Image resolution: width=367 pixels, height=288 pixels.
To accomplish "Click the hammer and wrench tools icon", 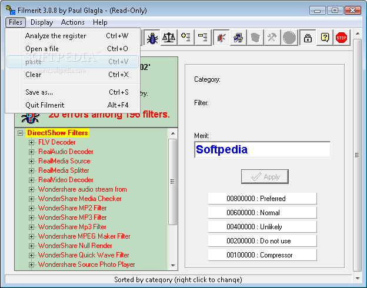I will click(272, 38).
